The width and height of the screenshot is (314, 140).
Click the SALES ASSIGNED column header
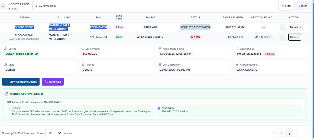click(233, 17)
